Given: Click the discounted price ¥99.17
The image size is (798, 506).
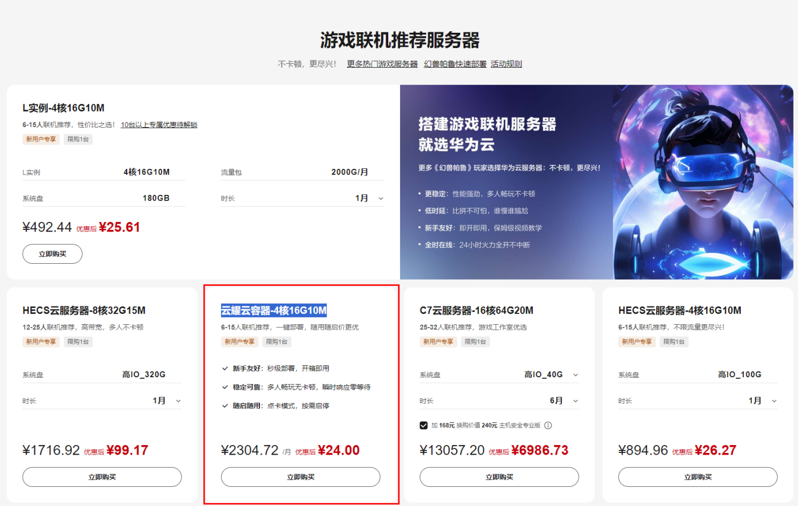Looking at the screenshot, I should (x=127, y=450).
